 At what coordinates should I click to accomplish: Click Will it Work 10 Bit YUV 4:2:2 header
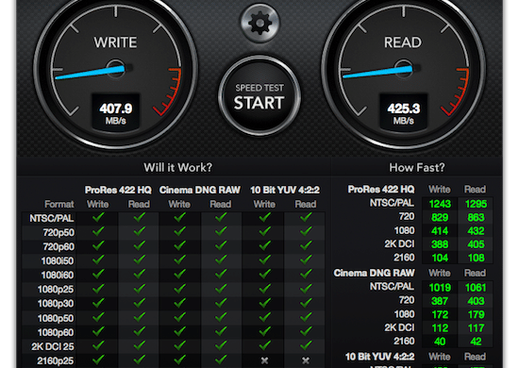(x=285, y=190)
